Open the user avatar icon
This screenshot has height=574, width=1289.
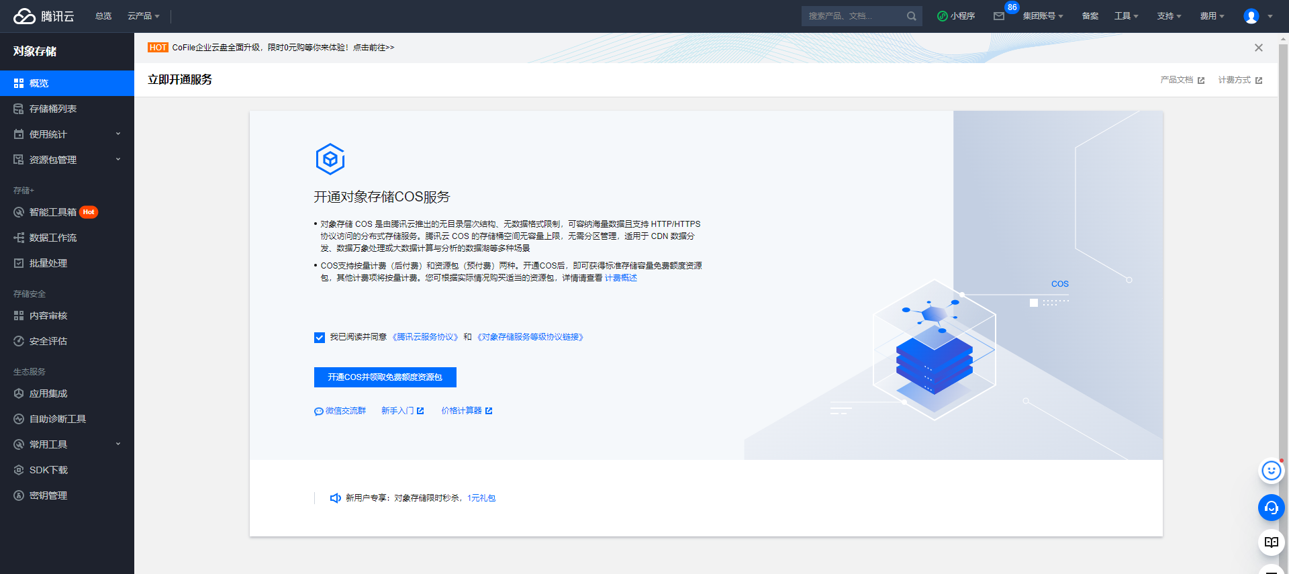pos(1251,16)
